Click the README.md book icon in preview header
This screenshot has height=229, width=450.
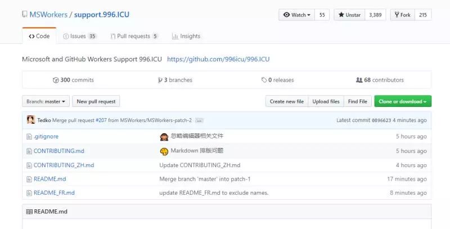tap(29, 212)
